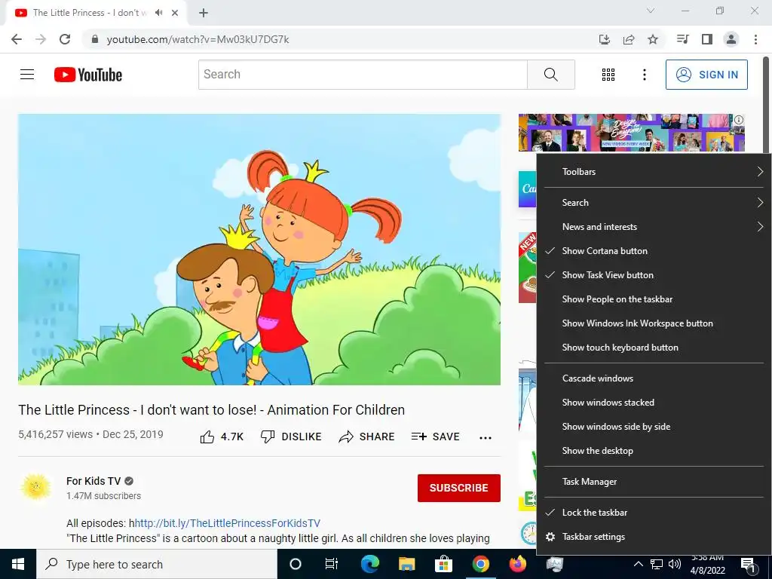Click the DISLIKE button
Image resolution: width=772 pixels, height=579 pixels.
point(291,437)
